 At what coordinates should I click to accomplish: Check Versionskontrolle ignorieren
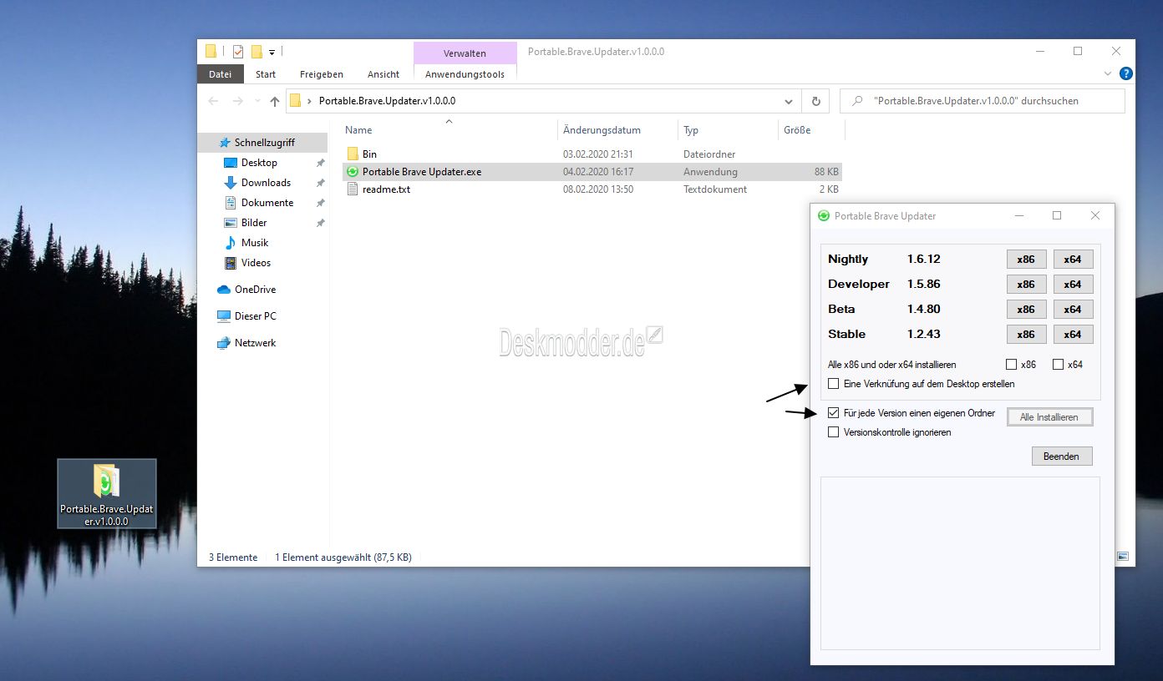pyautogui.click(x=833, y=432)
